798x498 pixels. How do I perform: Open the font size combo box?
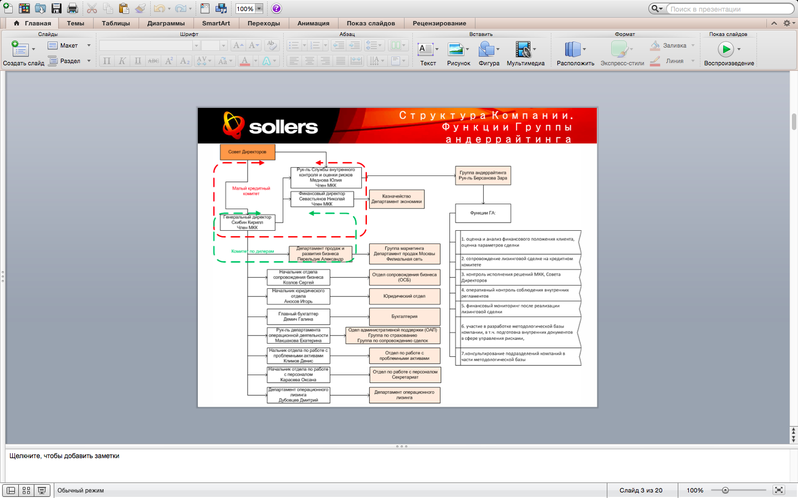coord(214,45)
